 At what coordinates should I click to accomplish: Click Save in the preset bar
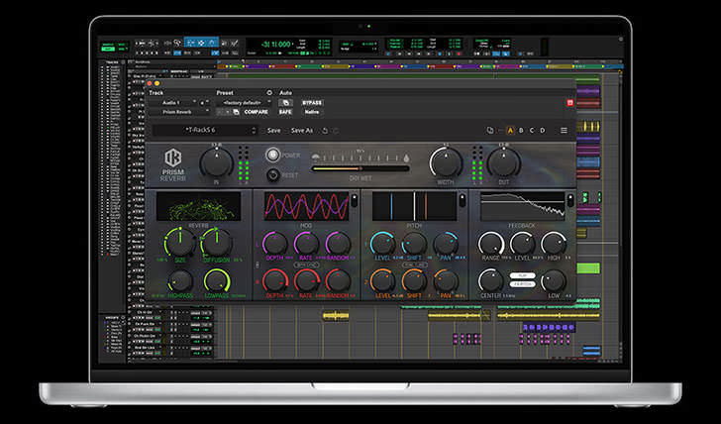274,131
